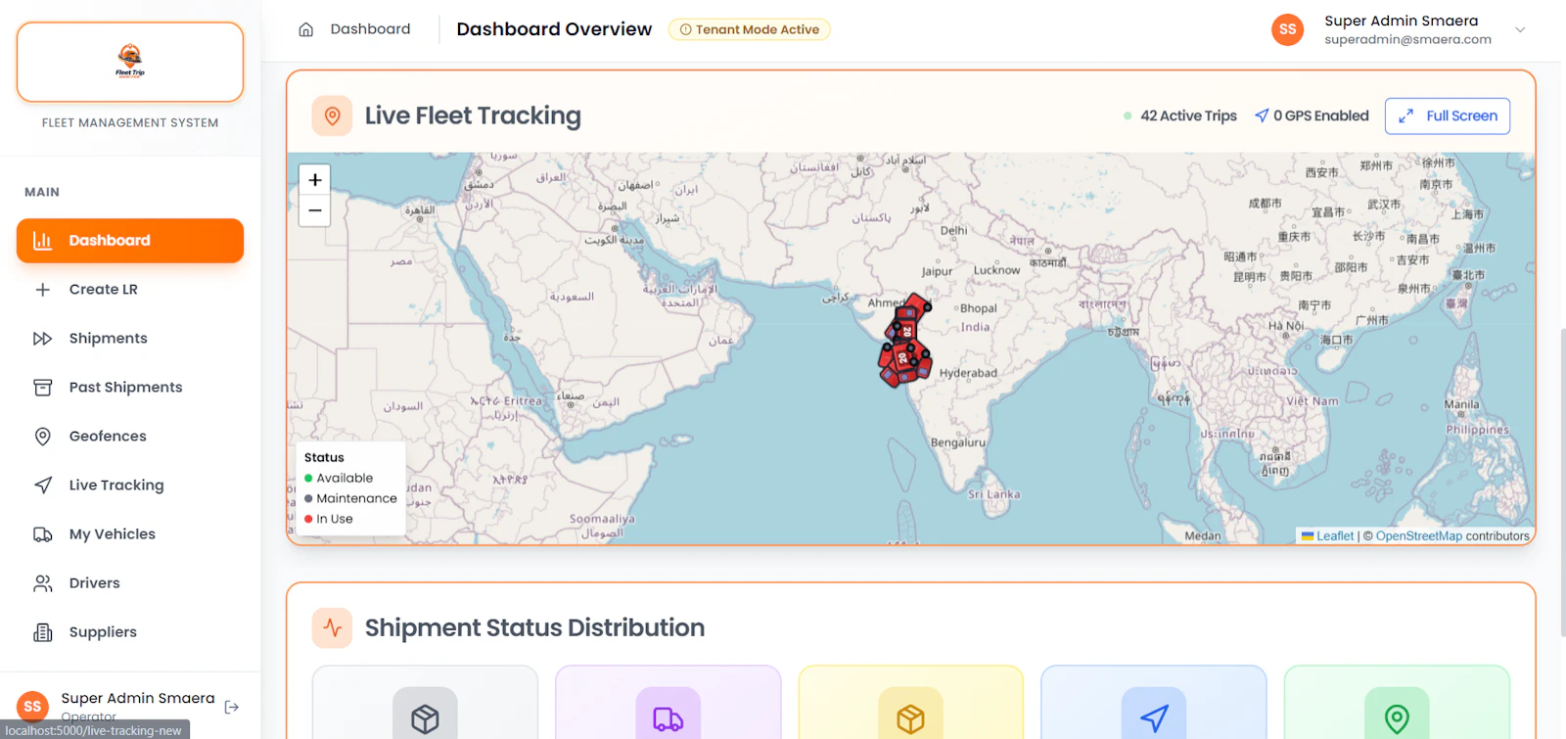Click the Fleet Trip logo
The image size is (1566, 739).
point(130,61)
